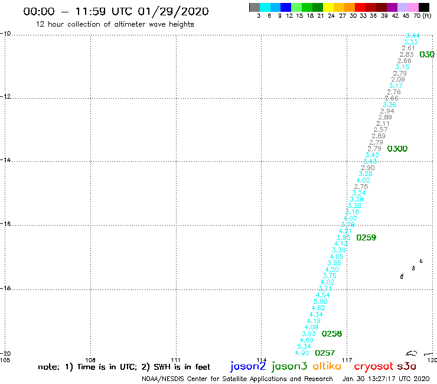This screenshot has width=437, height=384.
Task: Click the timestamp 'Jan 30 13:27:17 UTC 2020'
Action: click(386, 379)
